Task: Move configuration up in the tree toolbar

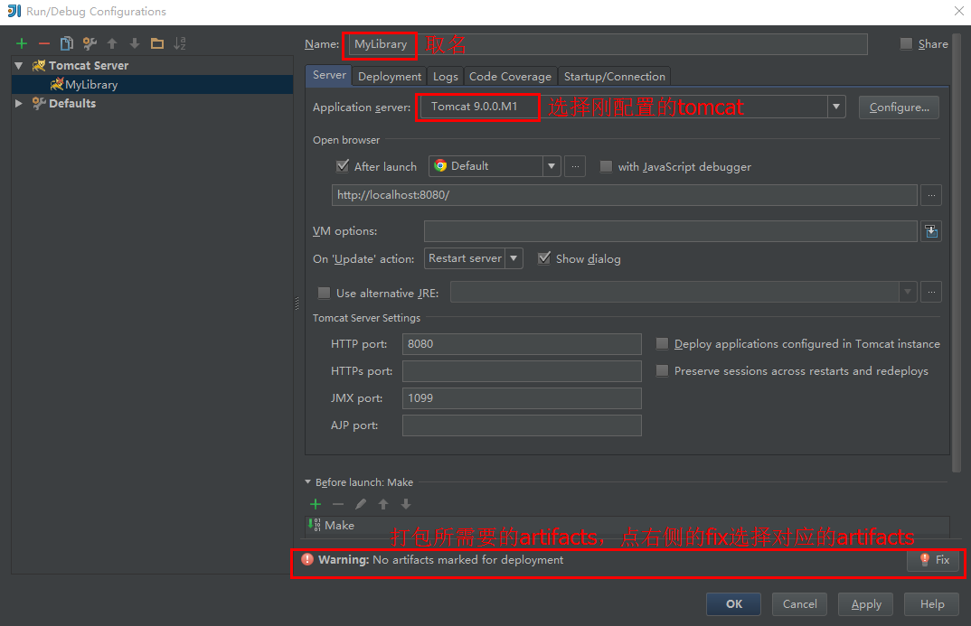Action: (112, 43)
